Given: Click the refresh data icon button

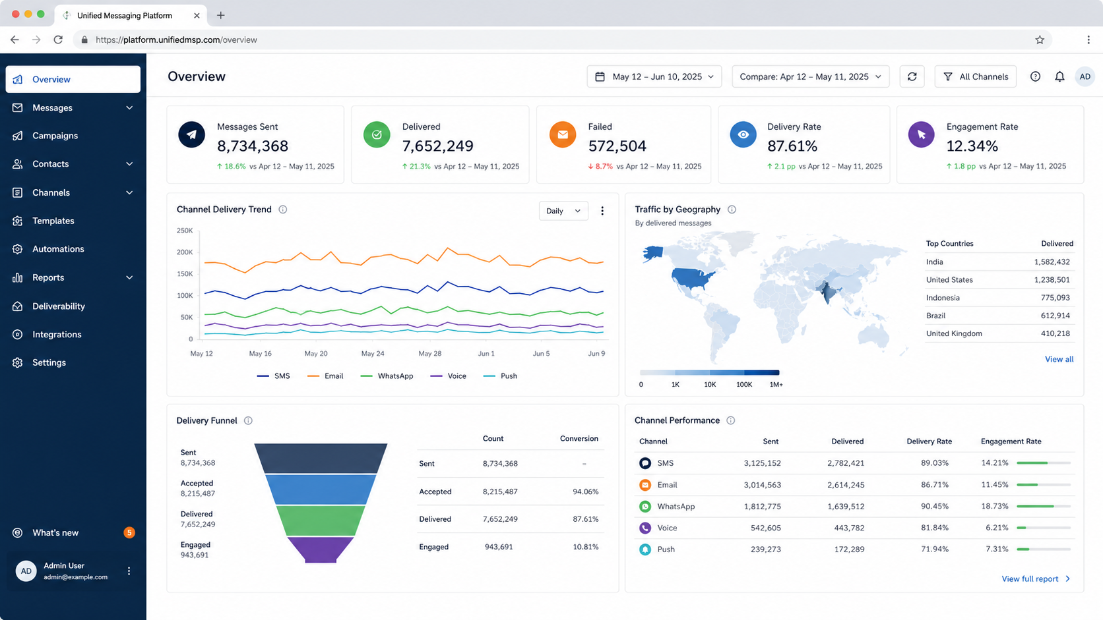Looking at the screenshot, I should [x=912, y=76].
